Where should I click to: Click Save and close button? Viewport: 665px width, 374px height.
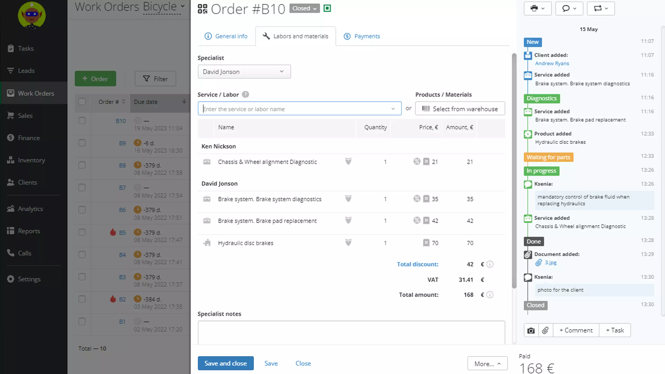[225, 363]
